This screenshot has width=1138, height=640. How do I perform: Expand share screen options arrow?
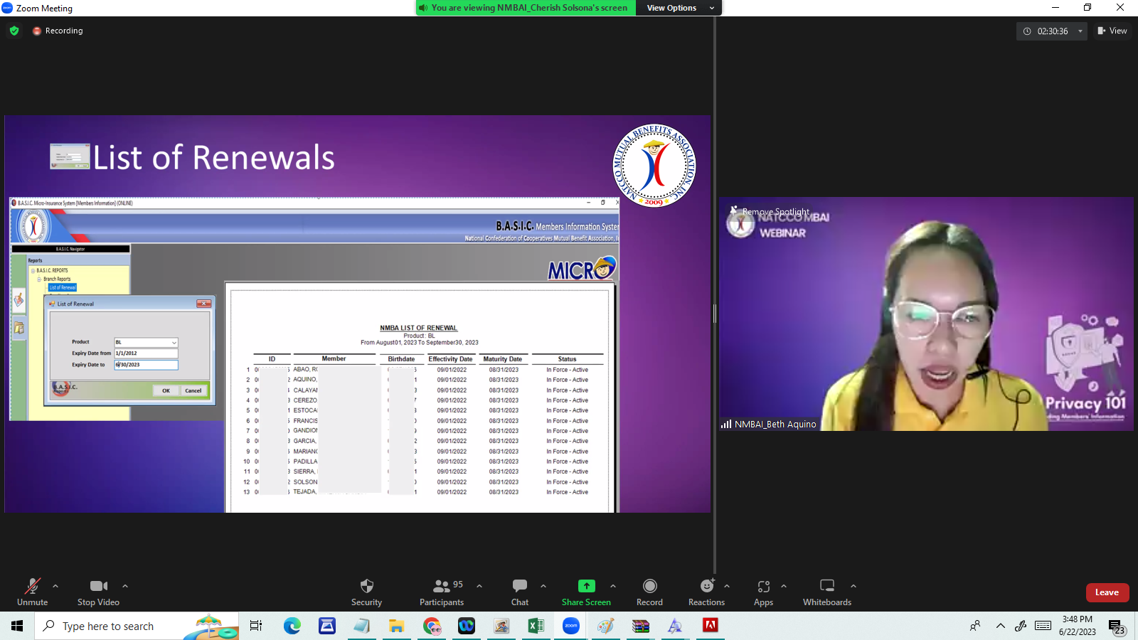[613, 586]
